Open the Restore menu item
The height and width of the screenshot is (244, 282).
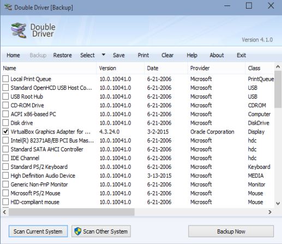pos(63,55)
